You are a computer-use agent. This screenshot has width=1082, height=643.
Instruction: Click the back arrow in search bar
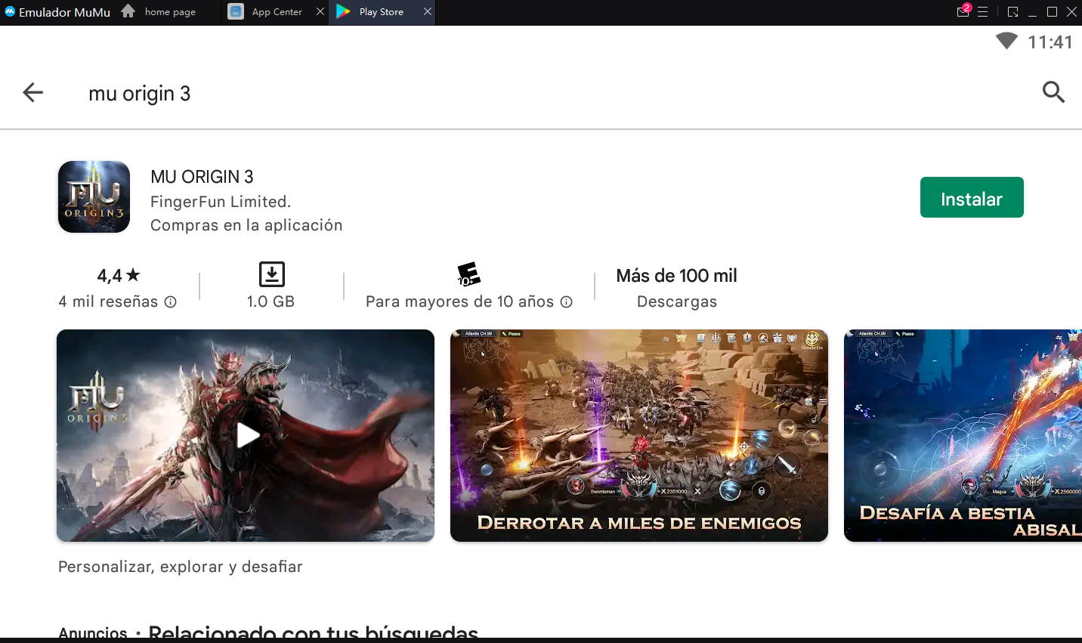pyautogui.click(x=33, y=93)
